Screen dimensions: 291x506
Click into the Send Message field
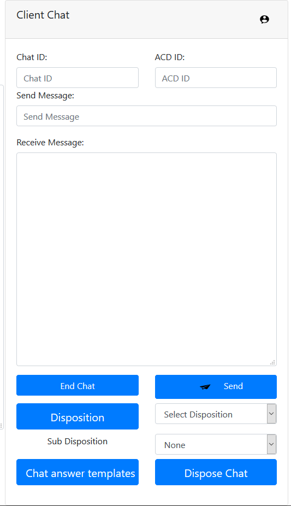click(x=146, y=116)
